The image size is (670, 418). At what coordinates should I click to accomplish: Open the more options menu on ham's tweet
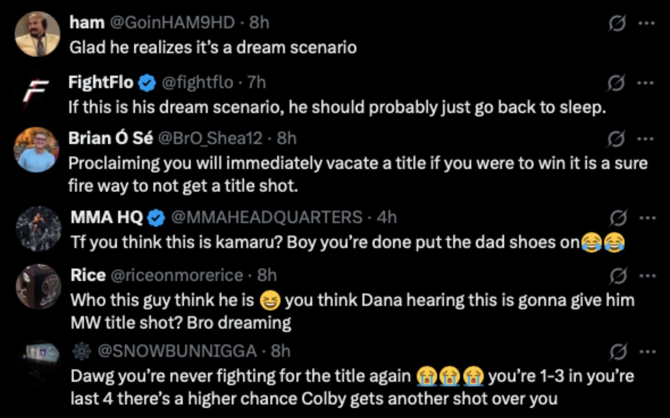click(x=646, y=23)
